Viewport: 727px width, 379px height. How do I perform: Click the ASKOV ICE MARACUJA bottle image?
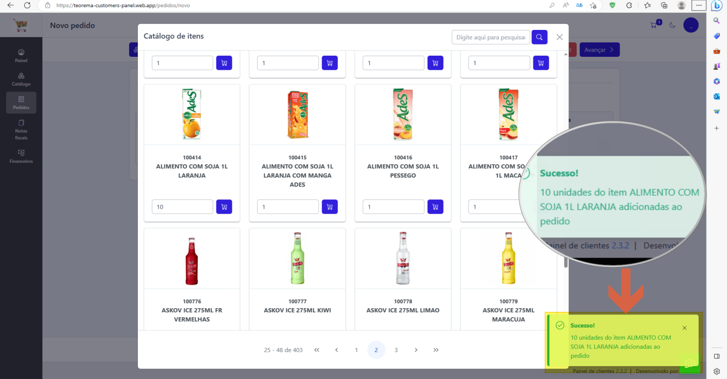pos(509,258)
